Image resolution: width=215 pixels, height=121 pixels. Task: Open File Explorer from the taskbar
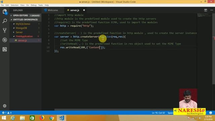(23, 118)
